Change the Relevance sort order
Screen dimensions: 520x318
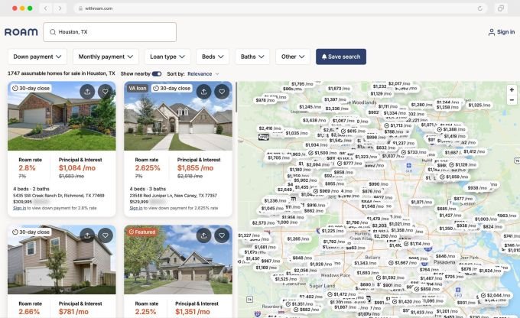pos(203,73)
